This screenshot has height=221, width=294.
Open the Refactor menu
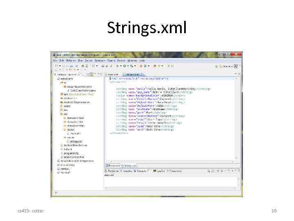pos(71,61)
